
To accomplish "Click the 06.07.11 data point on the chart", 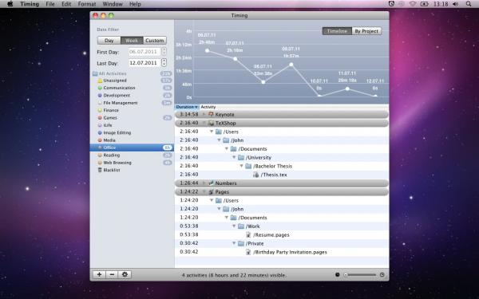I will (x=207, y=51).
